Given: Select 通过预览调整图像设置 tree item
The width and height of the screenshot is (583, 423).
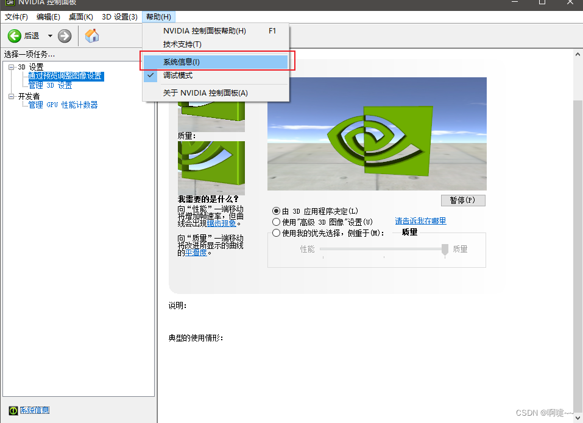Looking at the screenshot, I should (65, 76).
